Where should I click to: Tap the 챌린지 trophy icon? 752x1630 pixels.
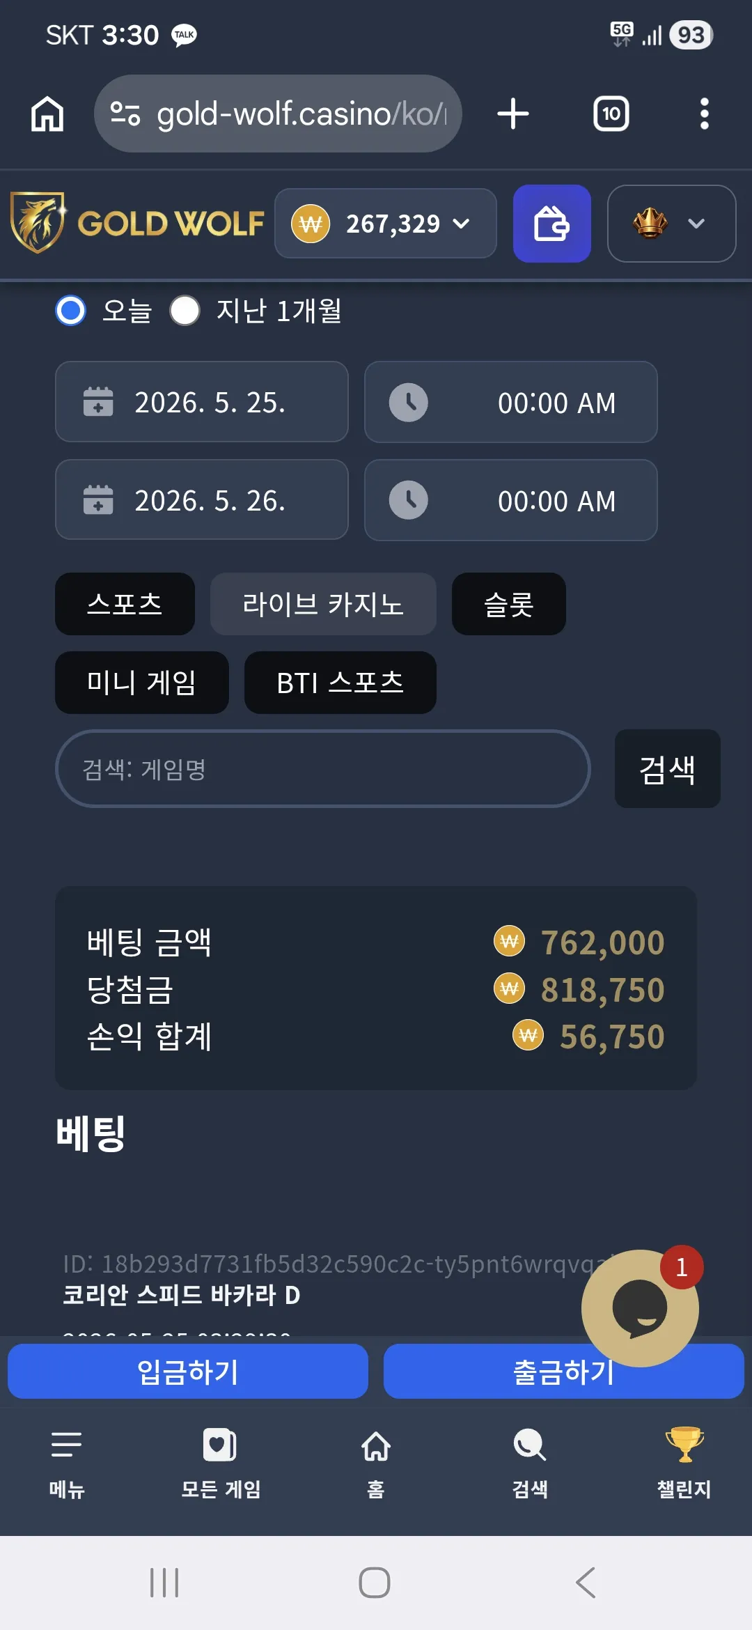click(x=684, y=1444)
